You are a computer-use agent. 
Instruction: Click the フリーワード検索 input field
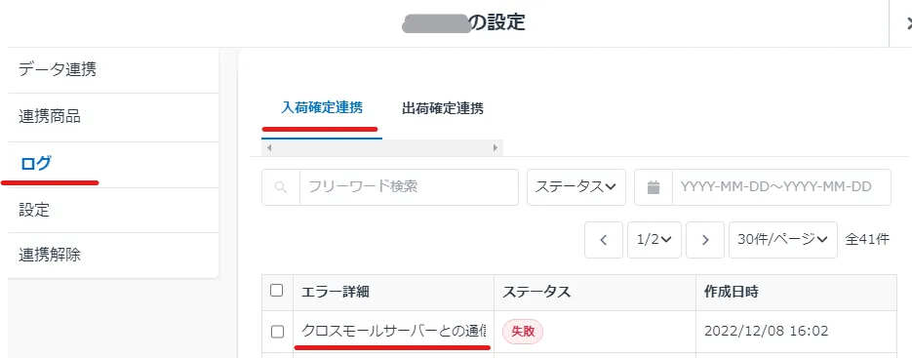(x=409, y=187)
